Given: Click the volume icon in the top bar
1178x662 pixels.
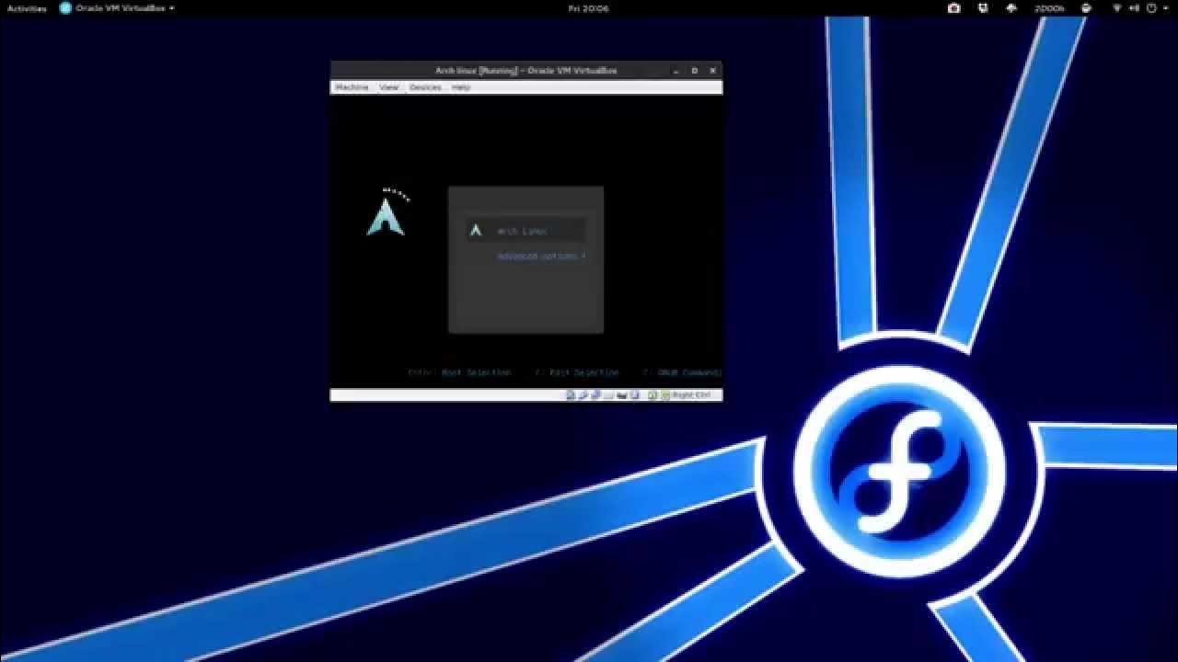Looking at the screenshot, I should 1135,8.
